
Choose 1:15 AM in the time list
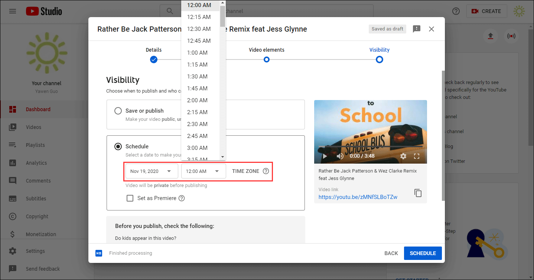pyautogui.click(x=201, y=65)
